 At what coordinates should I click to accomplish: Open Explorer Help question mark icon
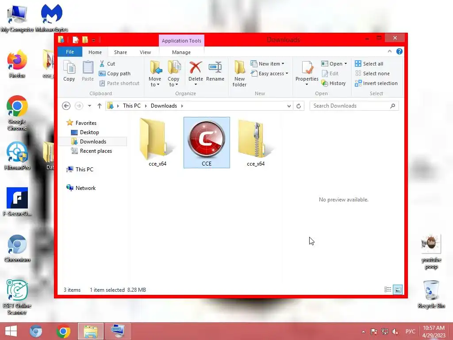pyautogui.click(x=399, y=51)
